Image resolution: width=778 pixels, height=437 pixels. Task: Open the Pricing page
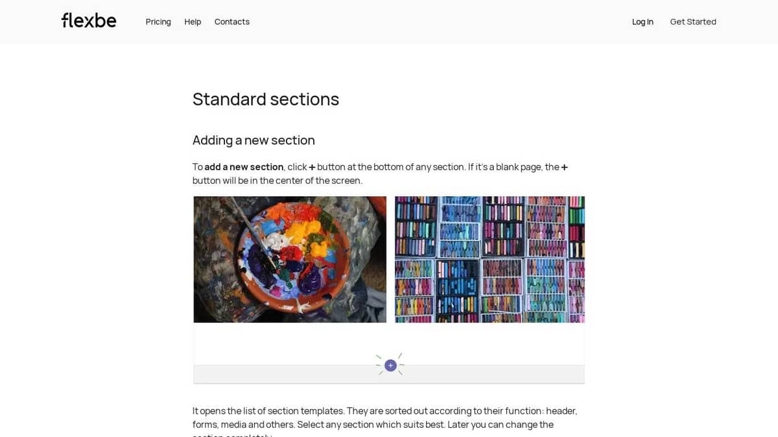click(158, 21)
